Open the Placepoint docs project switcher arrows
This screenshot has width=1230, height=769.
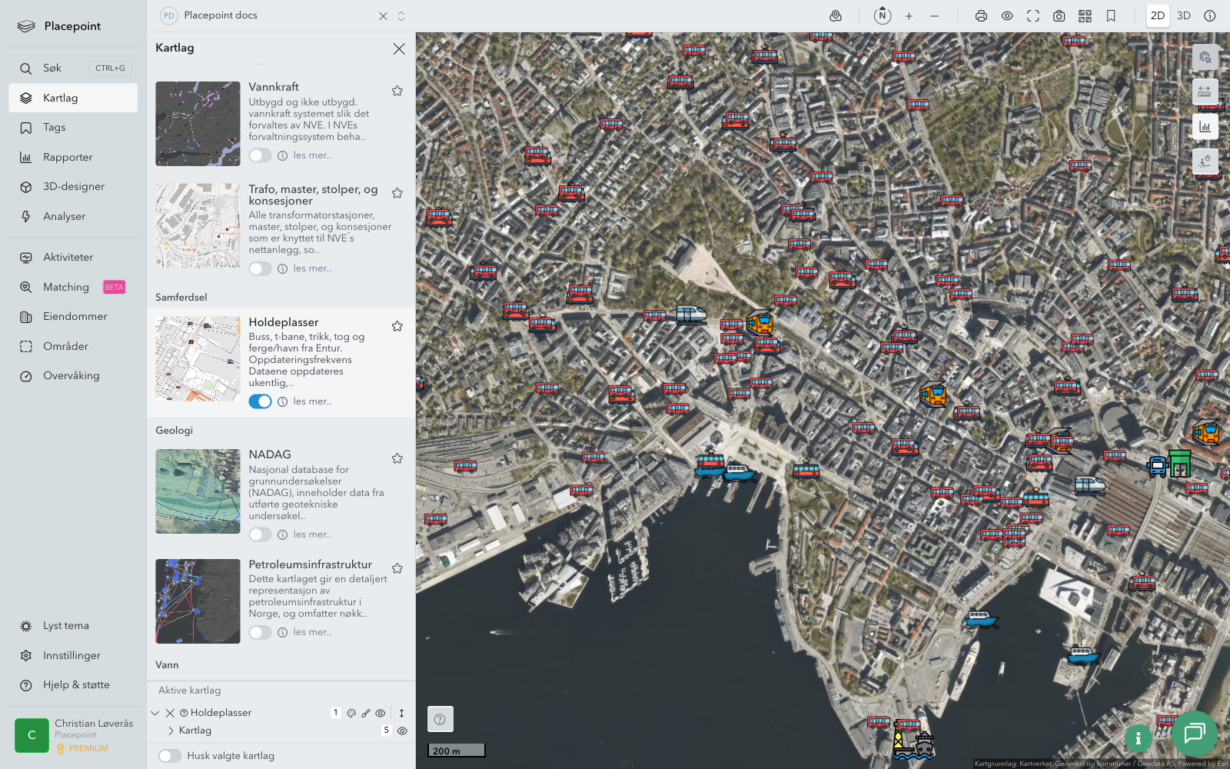(x=401, y=16)
